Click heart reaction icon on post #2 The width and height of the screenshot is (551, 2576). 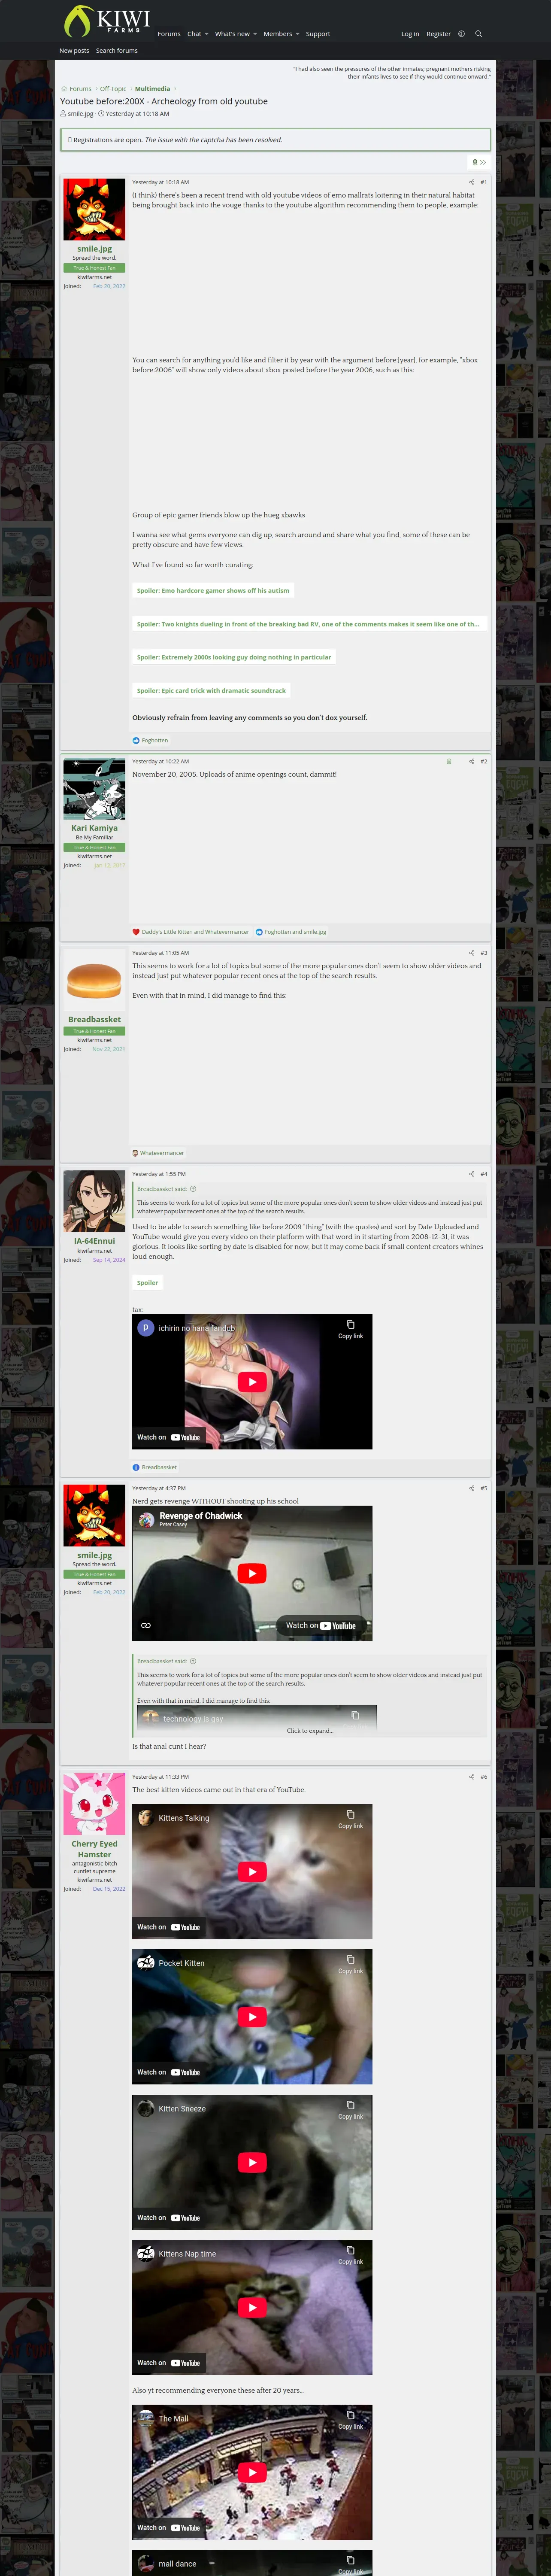136,932
